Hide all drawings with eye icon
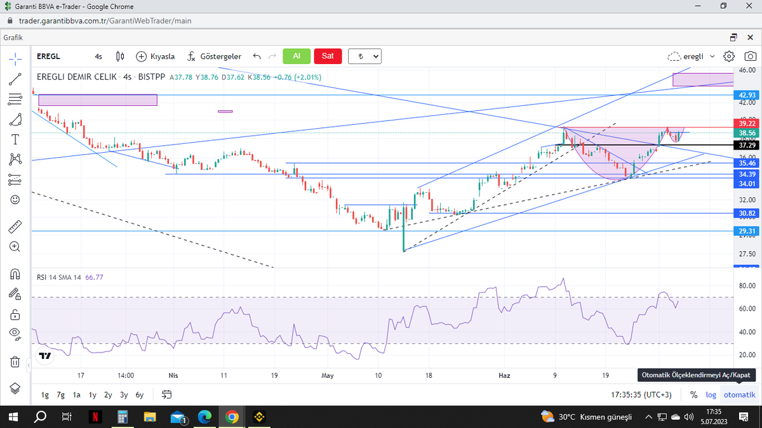Screen dimensions: 762x428 coord(15,334)
